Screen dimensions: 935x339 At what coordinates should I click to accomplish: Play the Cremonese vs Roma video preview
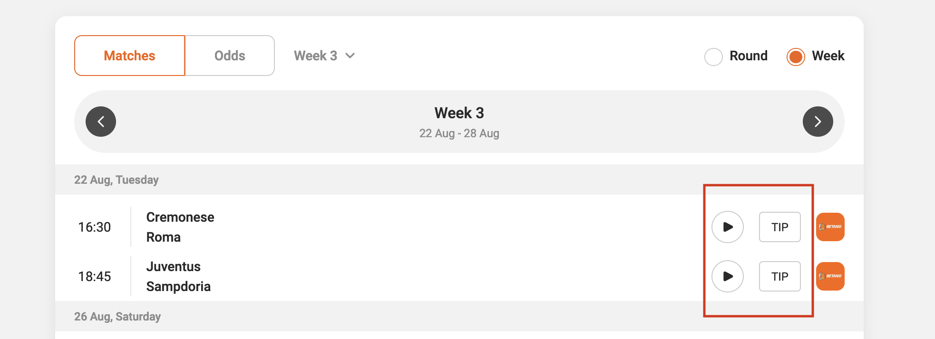pos(727,227)
